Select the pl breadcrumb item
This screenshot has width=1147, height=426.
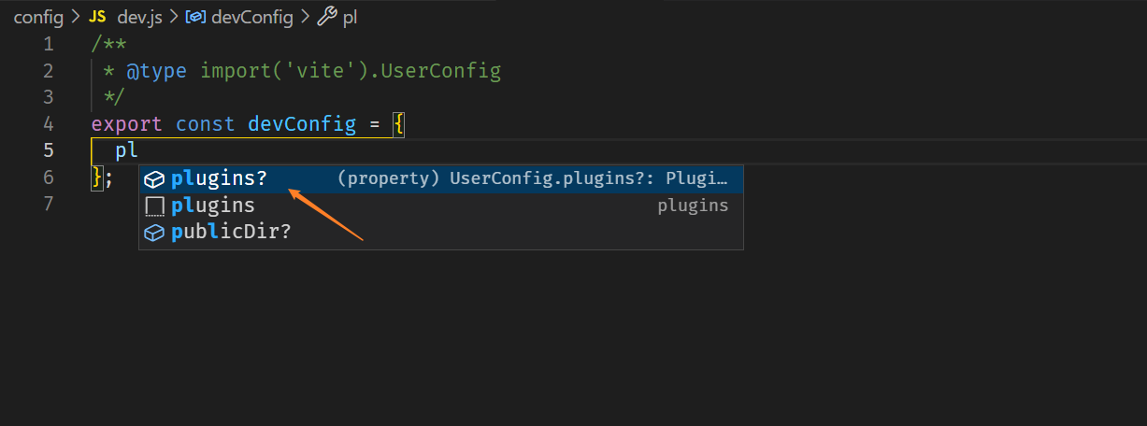350,16
